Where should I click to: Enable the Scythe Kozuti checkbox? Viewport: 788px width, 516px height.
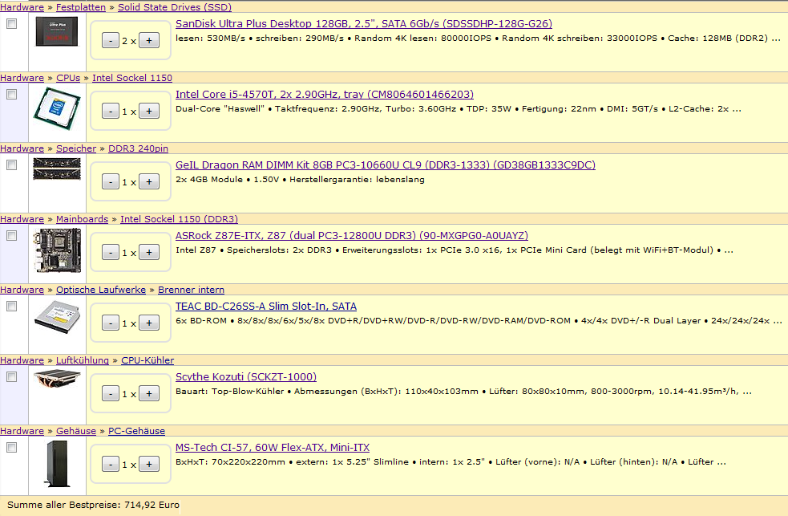coord(11,377)
